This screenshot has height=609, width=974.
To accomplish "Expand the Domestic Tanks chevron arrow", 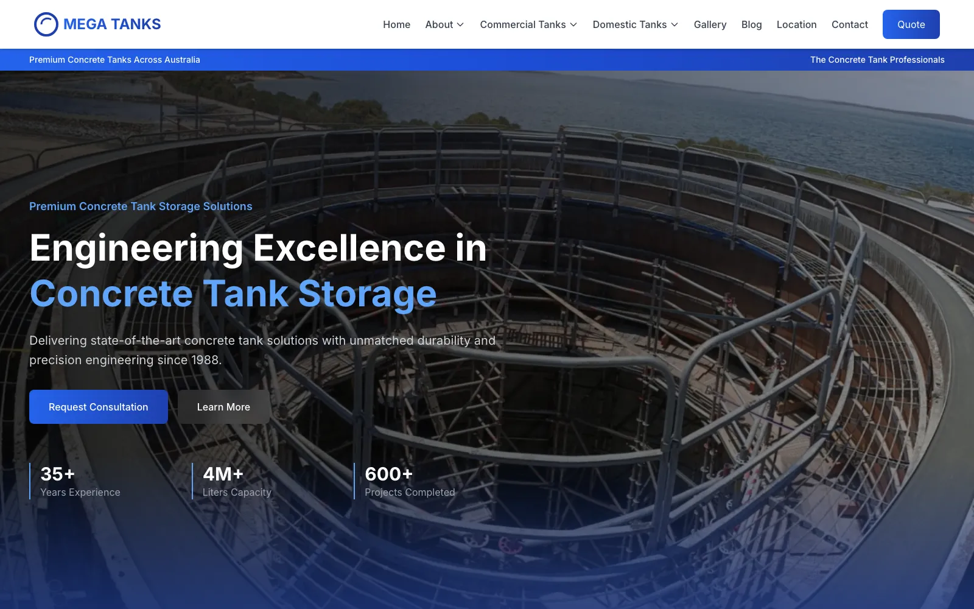I will [x=674, y=24].
